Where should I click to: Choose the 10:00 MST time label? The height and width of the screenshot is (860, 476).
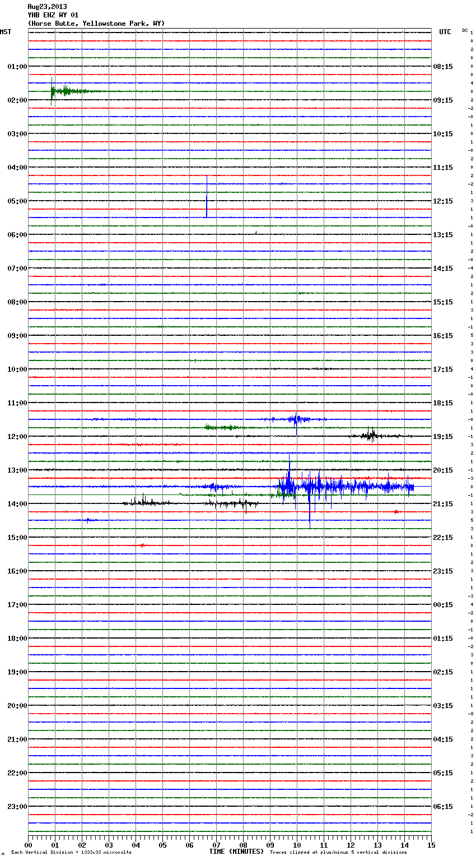pos(17,369)
